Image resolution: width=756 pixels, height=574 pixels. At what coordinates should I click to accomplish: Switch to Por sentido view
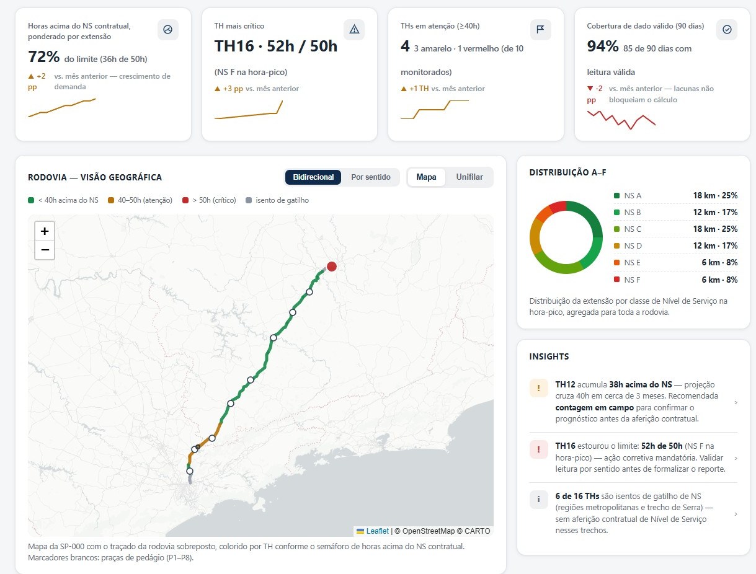[x=371, y=177]
